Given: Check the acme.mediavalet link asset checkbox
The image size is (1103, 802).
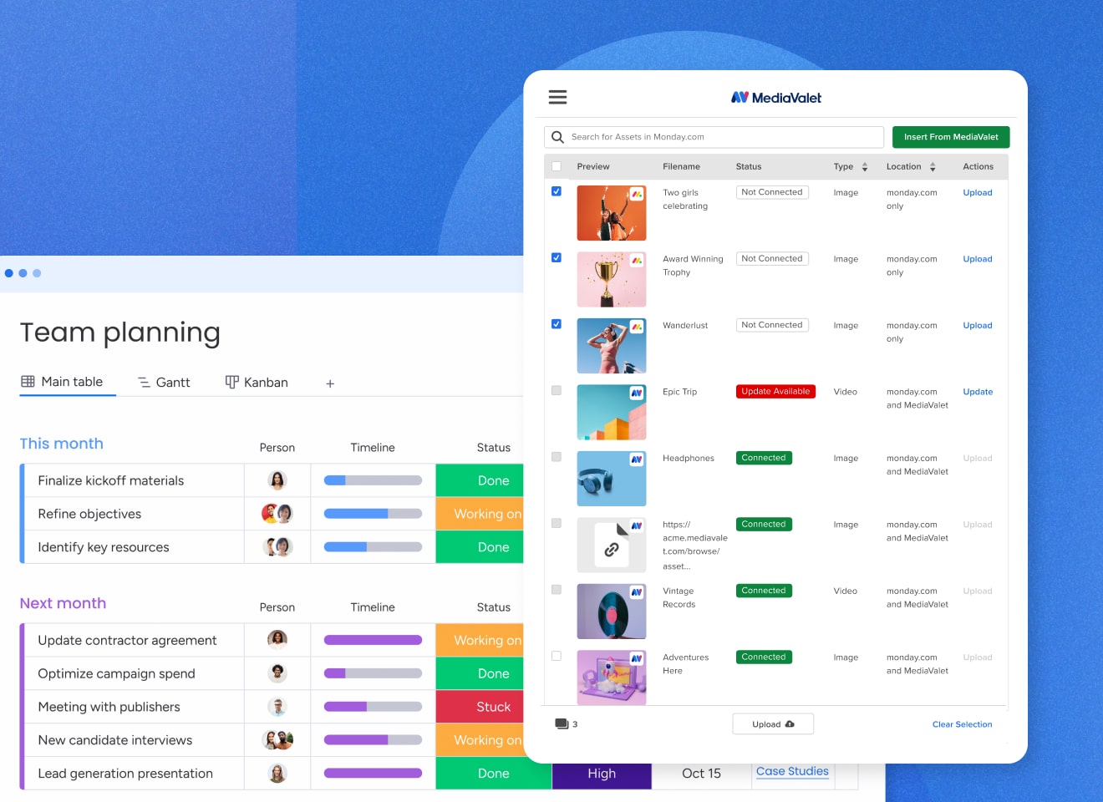Looking at the screenshot, I should 557,523.
